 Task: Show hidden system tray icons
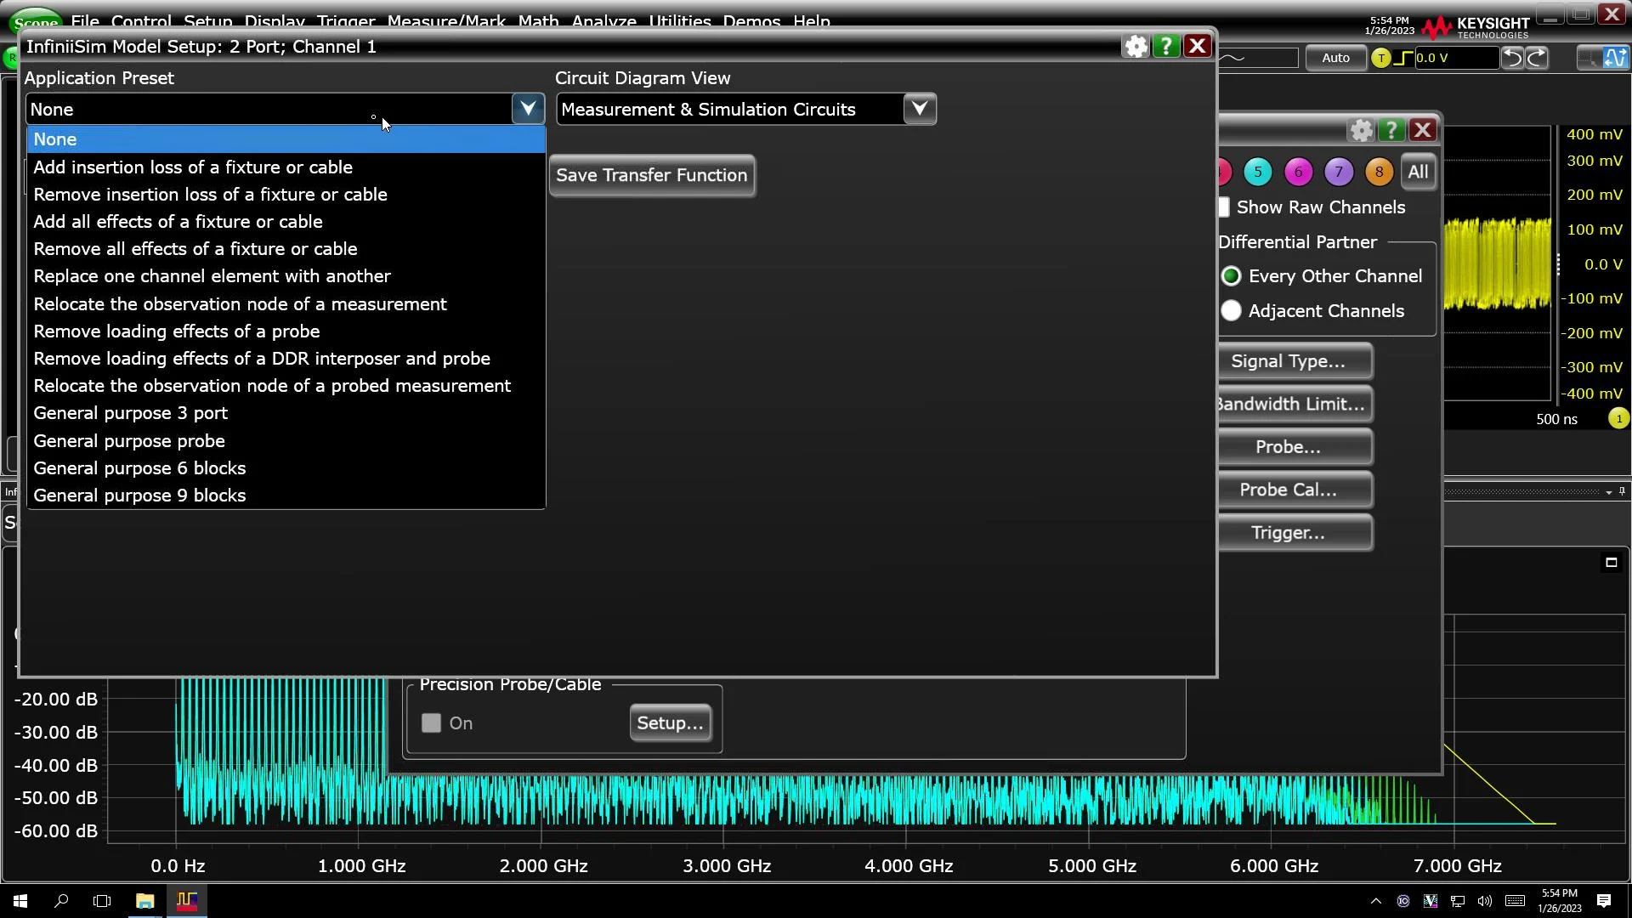click(1376, 901)
